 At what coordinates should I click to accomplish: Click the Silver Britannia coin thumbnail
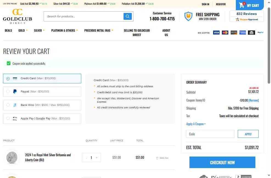click(12, 157)
